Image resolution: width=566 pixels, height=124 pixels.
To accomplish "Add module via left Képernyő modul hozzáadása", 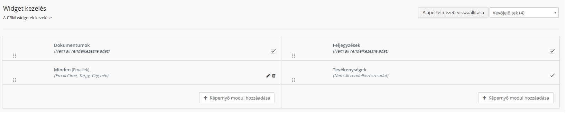I will point(237,98).
